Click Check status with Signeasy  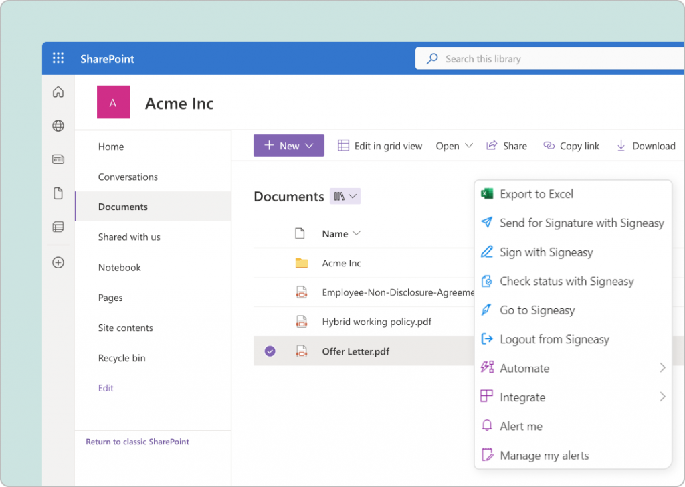pos(566,281)
